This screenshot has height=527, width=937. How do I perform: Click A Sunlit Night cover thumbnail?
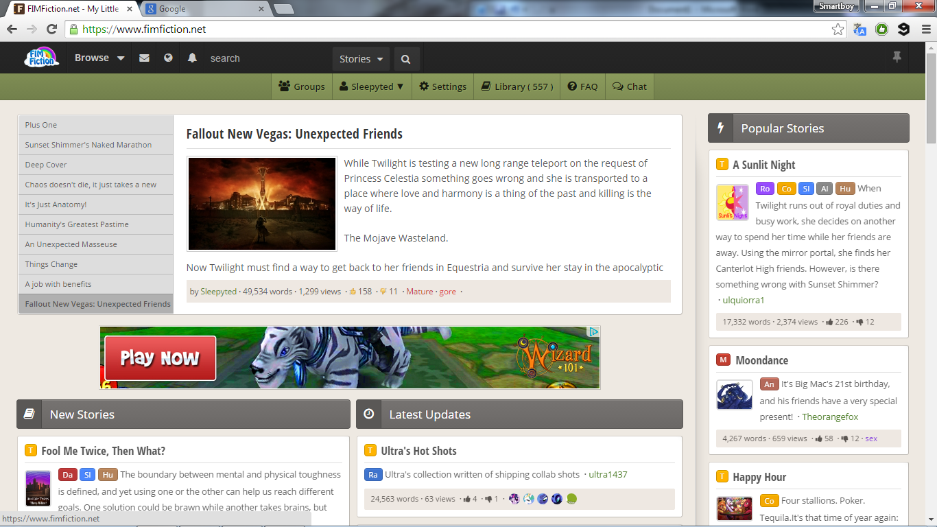[733, 202]
